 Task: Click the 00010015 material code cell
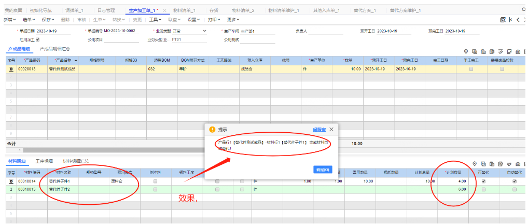point(32,189)
